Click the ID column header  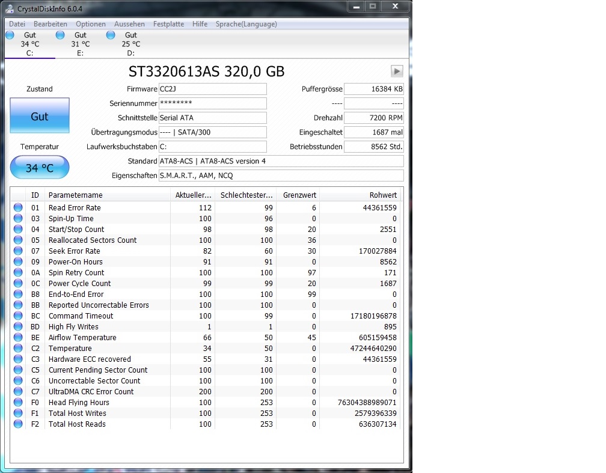click(x=35, y=195)
